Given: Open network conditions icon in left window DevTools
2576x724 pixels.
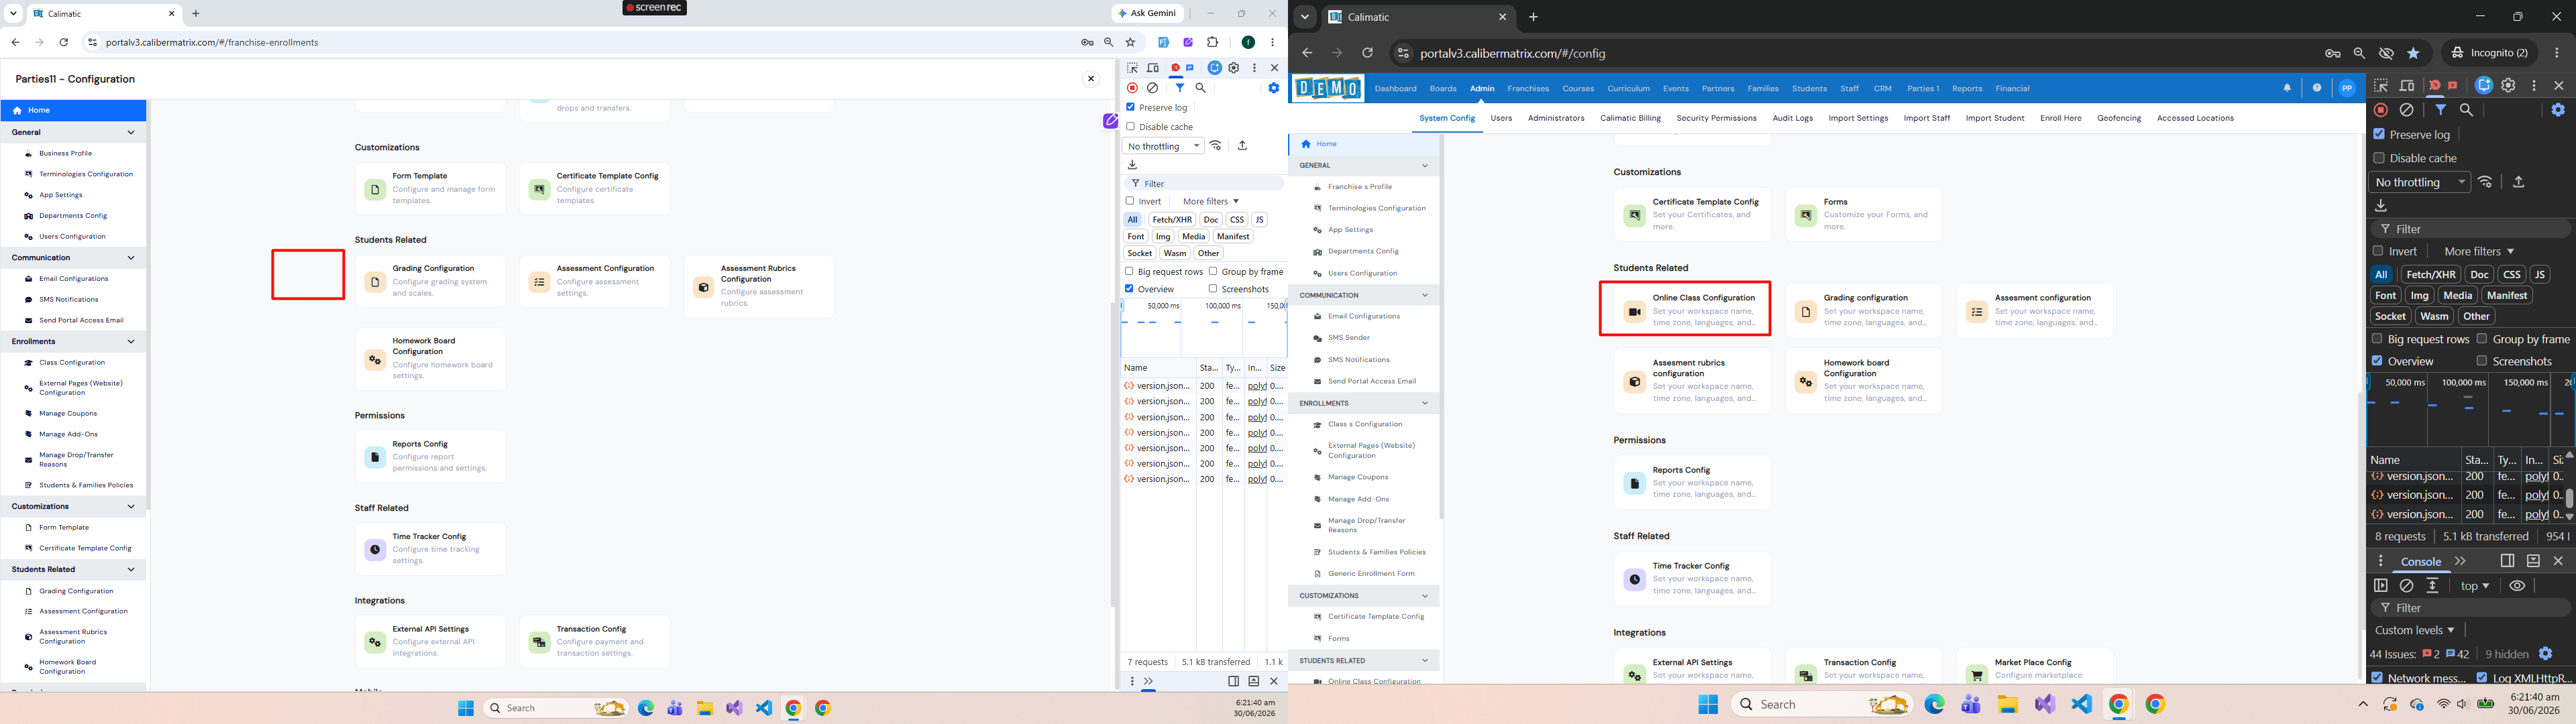Looking at the screenshot, I should (x=1216, y=146).
